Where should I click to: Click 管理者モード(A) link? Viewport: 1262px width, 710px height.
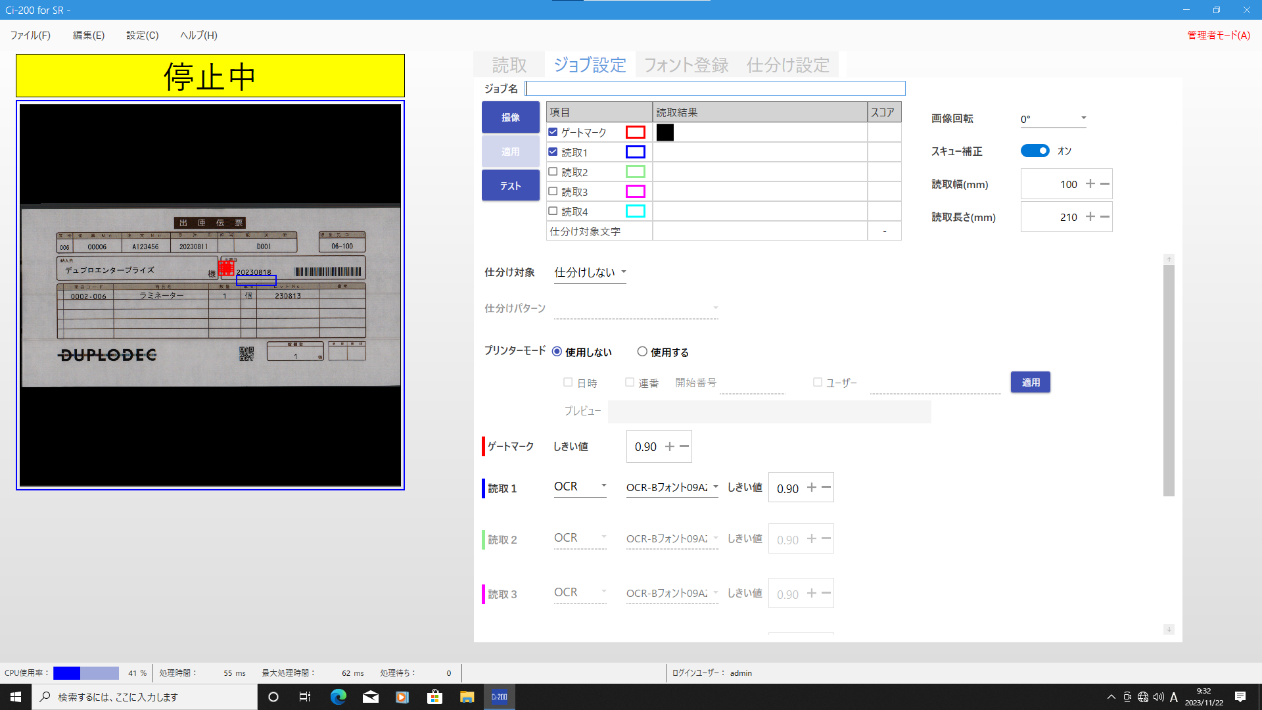click(1219, 35)
